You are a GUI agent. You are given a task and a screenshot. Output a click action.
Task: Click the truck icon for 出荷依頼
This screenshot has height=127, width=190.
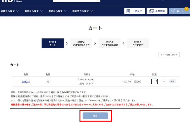tap(151, 11)
